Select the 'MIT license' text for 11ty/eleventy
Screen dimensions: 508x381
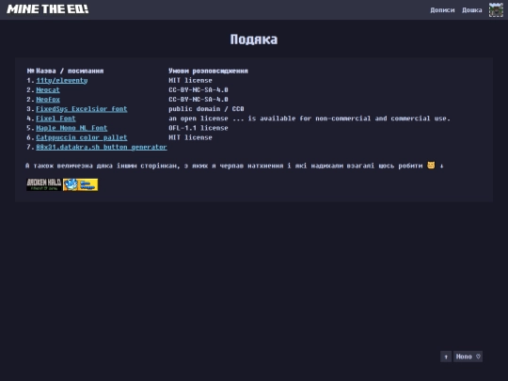(x=190, y=80)
